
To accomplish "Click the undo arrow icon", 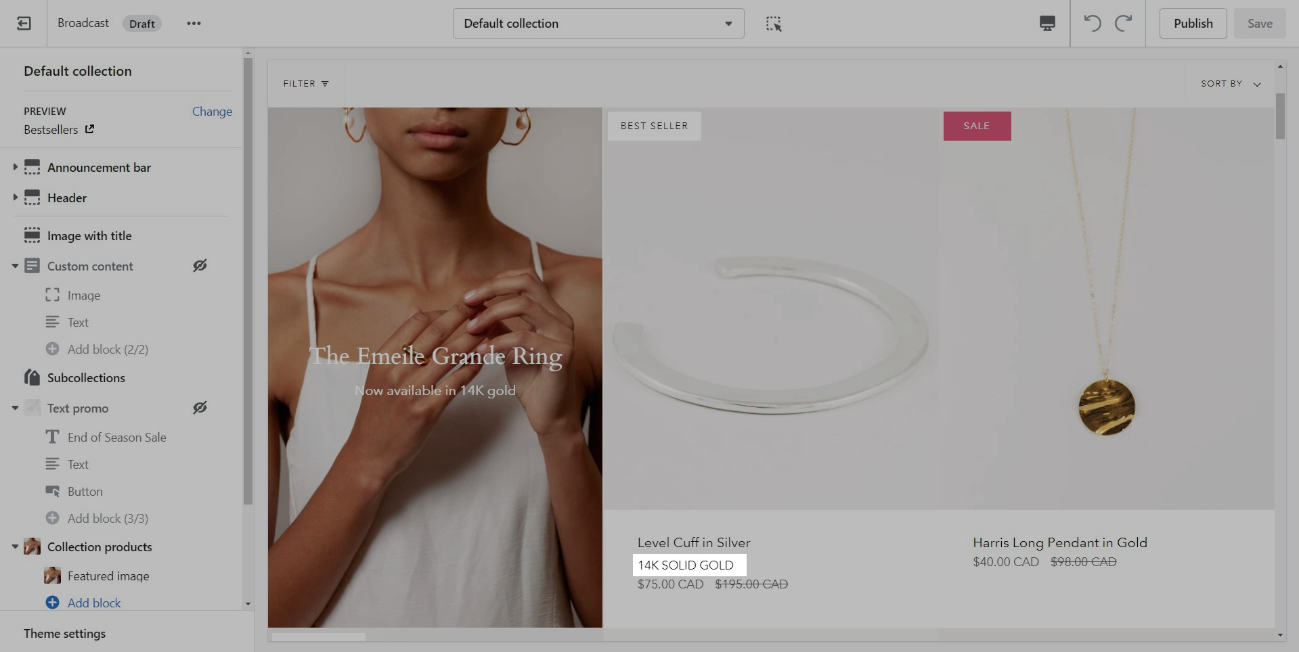I will click(x=1092, y=24).
